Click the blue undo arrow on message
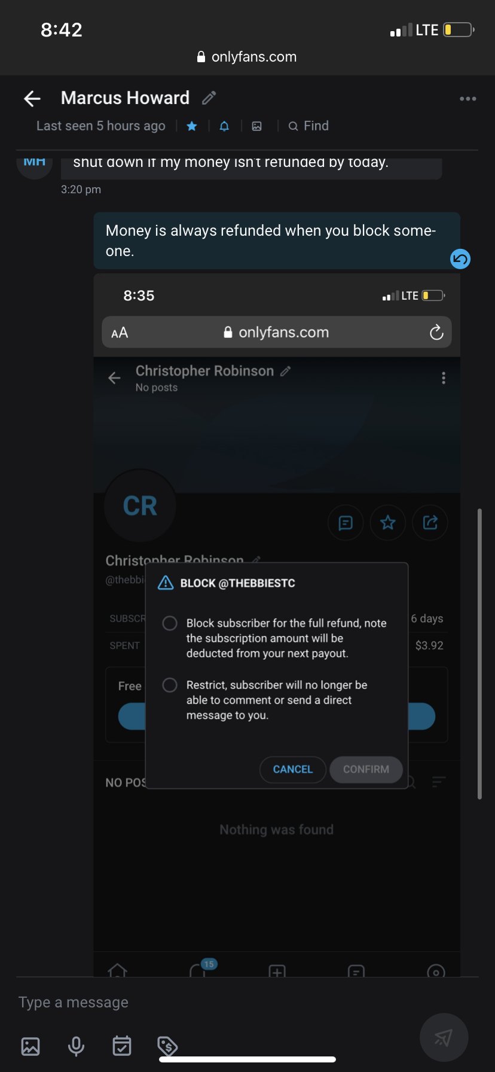 [460, 259]
